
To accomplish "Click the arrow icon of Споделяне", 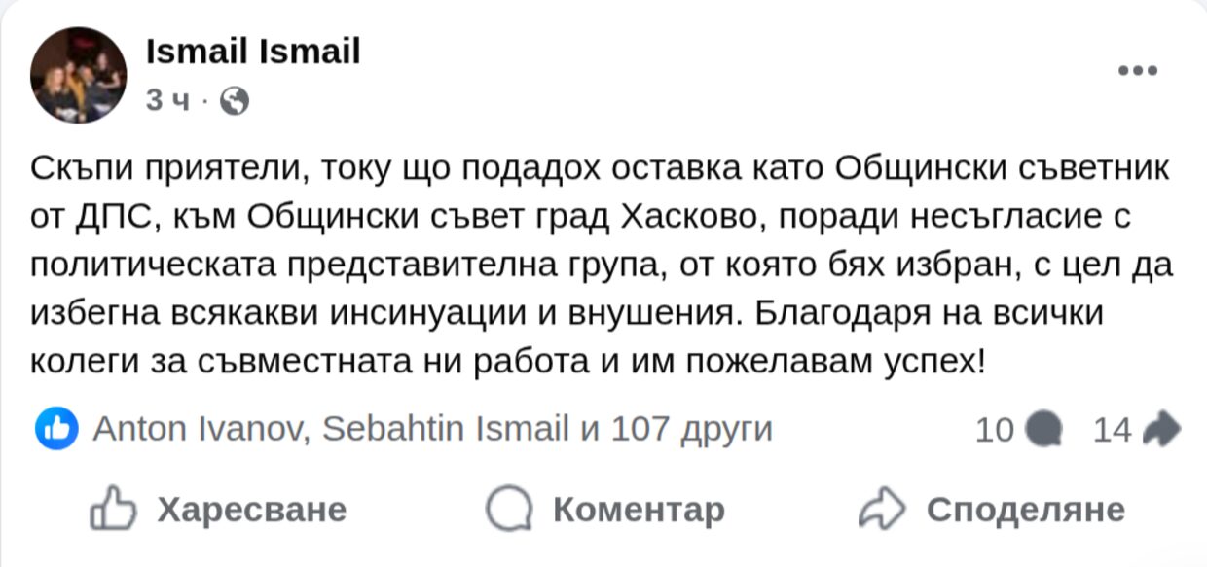I will coord(883,510).
